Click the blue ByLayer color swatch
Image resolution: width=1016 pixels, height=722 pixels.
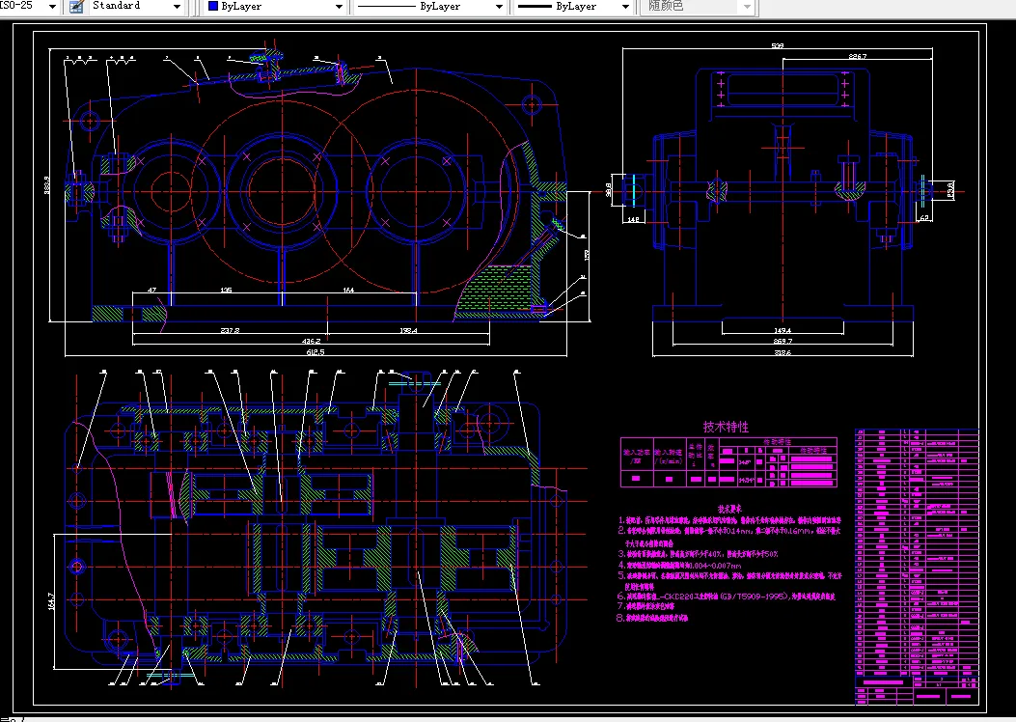click(x=213, y=6)
